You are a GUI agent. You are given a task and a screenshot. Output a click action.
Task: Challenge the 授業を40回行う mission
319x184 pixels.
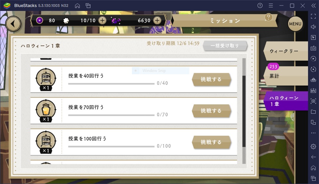[211, 79]
